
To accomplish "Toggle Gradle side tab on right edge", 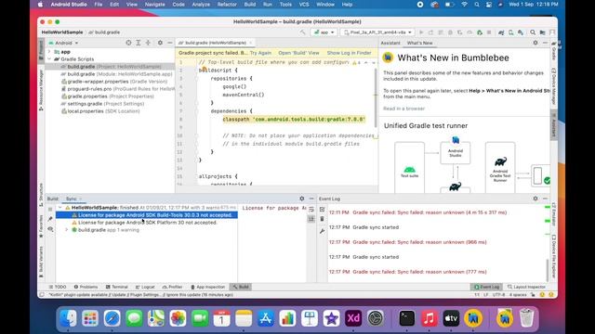I will 554,51.
